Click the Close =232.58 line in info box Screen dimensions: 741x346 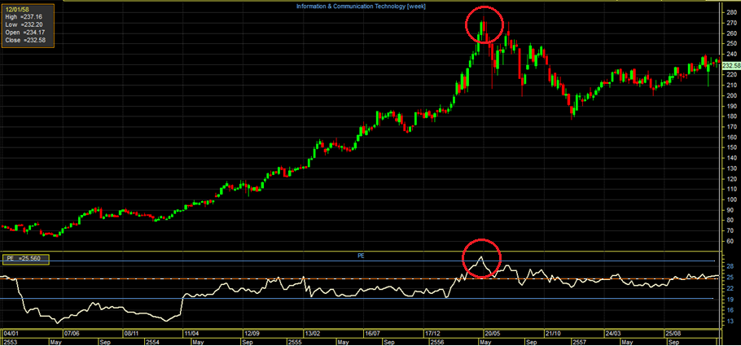click(x=26, y=41)
